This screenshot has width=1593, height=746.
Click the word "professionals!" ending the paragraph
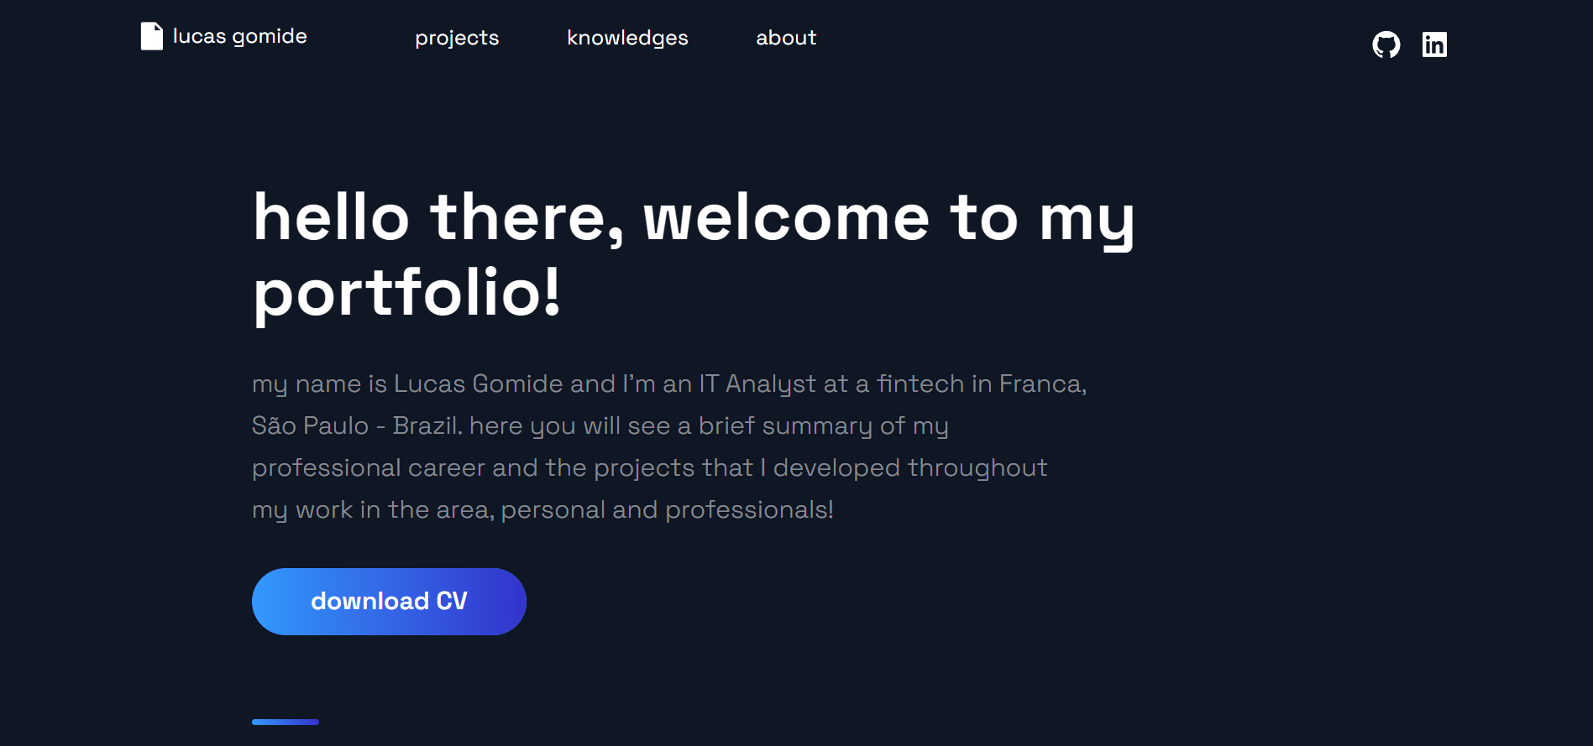pyautogui.click(x=749, y=509)
